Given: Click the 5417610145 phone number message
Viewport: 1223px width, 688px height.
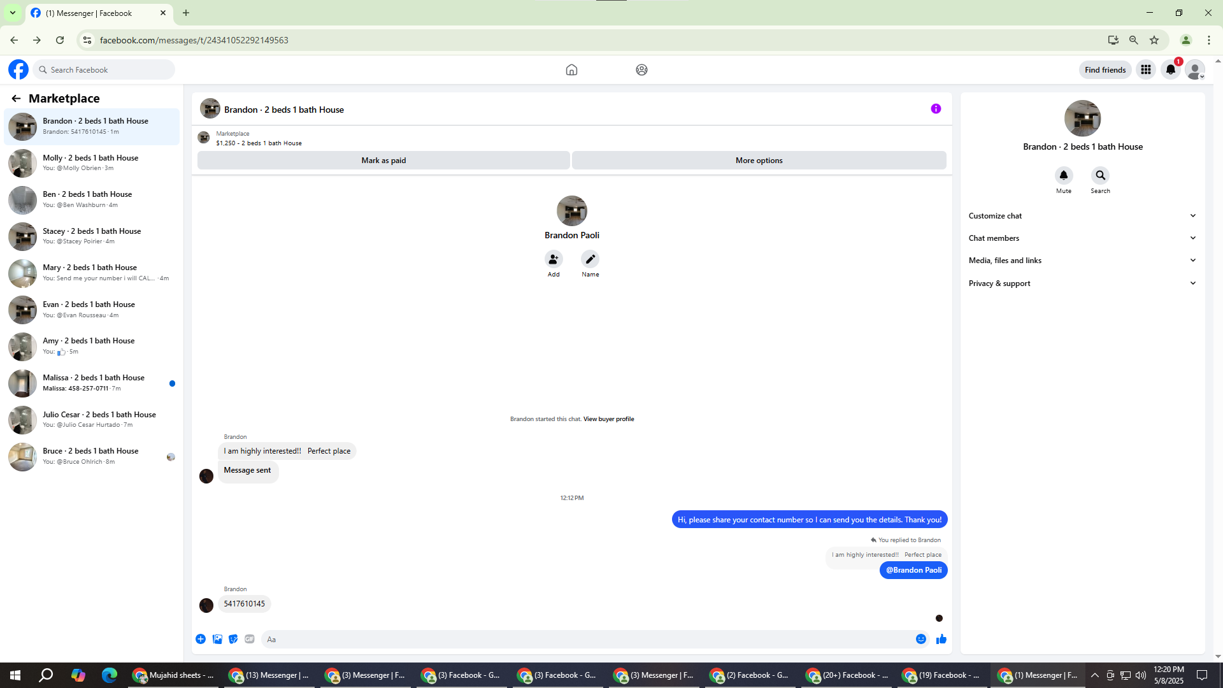Looking at the screenshot, I should click(244, 604).
